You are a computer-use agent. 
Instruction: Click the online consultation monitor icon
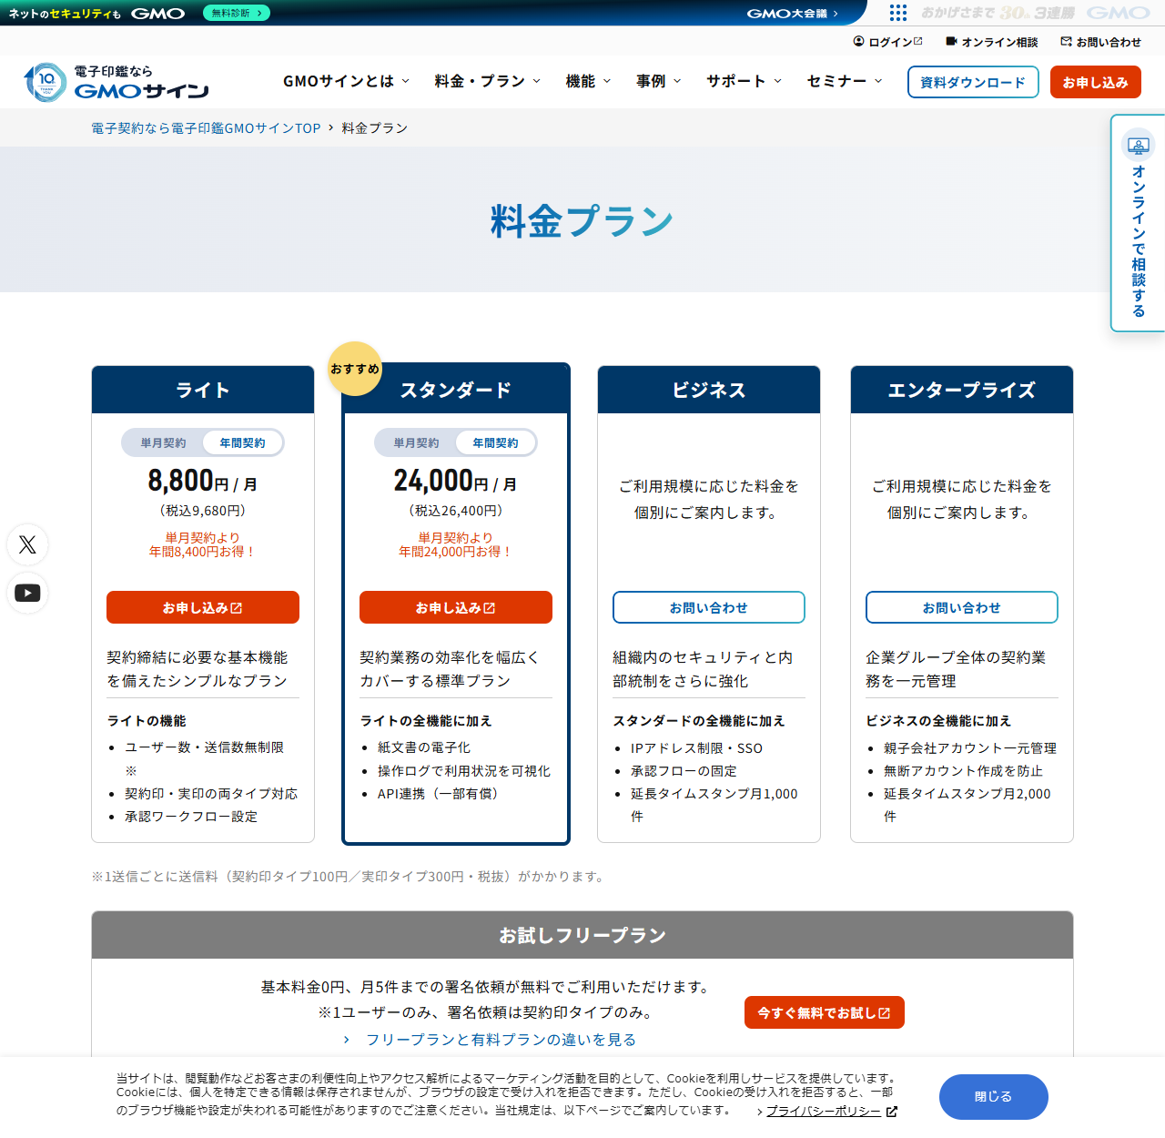[1138, 146]
